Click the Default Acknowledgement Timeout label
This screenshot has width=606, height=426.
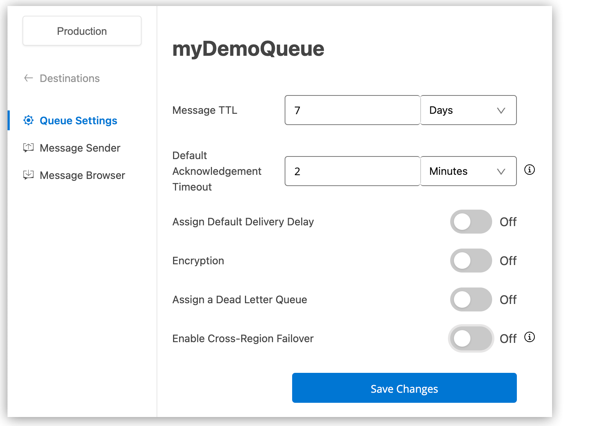[217, 171]
